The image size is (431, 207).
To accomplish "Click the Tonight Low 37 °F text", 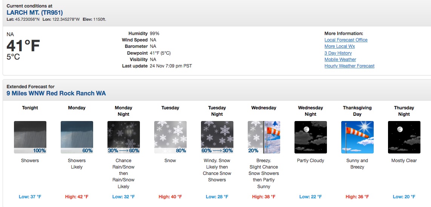I will 30,196.
